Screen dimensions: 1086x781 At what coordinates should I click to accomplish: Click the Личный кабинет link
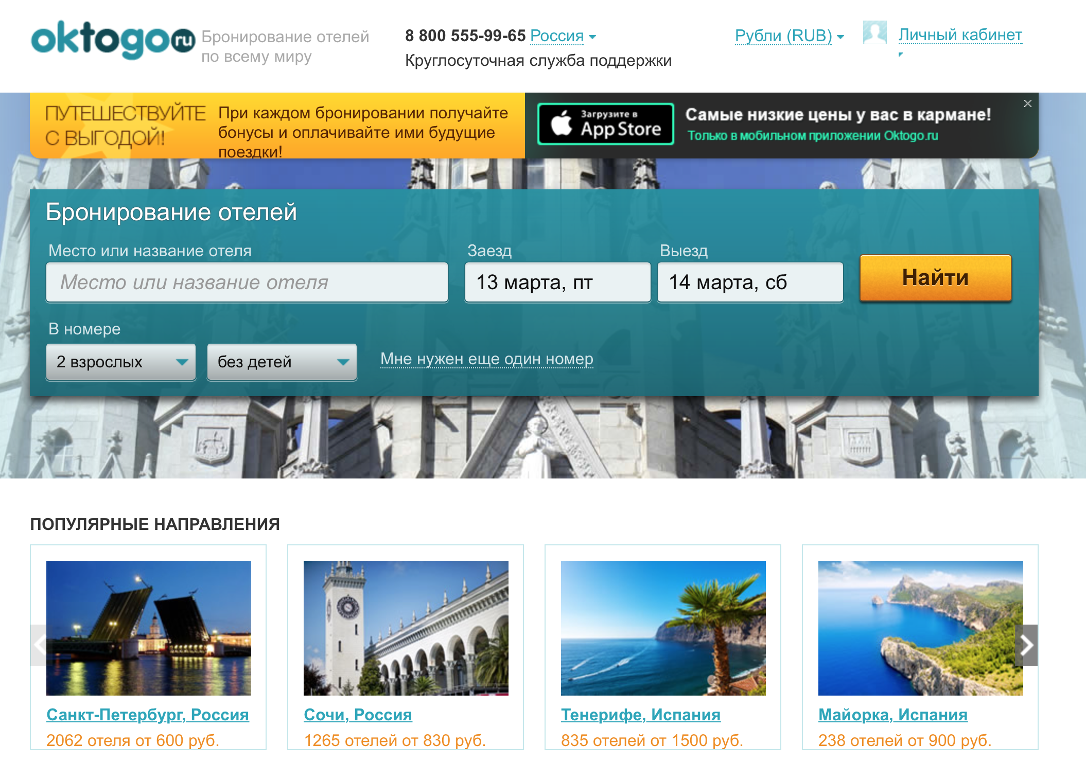click(960, 35)
